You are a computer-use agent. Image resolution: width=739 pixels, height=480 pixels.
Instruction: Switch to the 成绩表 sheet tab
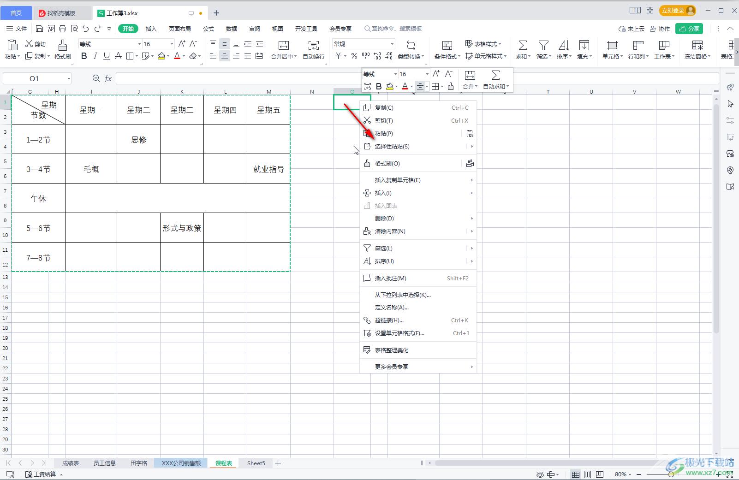click(x=71, y=463)
